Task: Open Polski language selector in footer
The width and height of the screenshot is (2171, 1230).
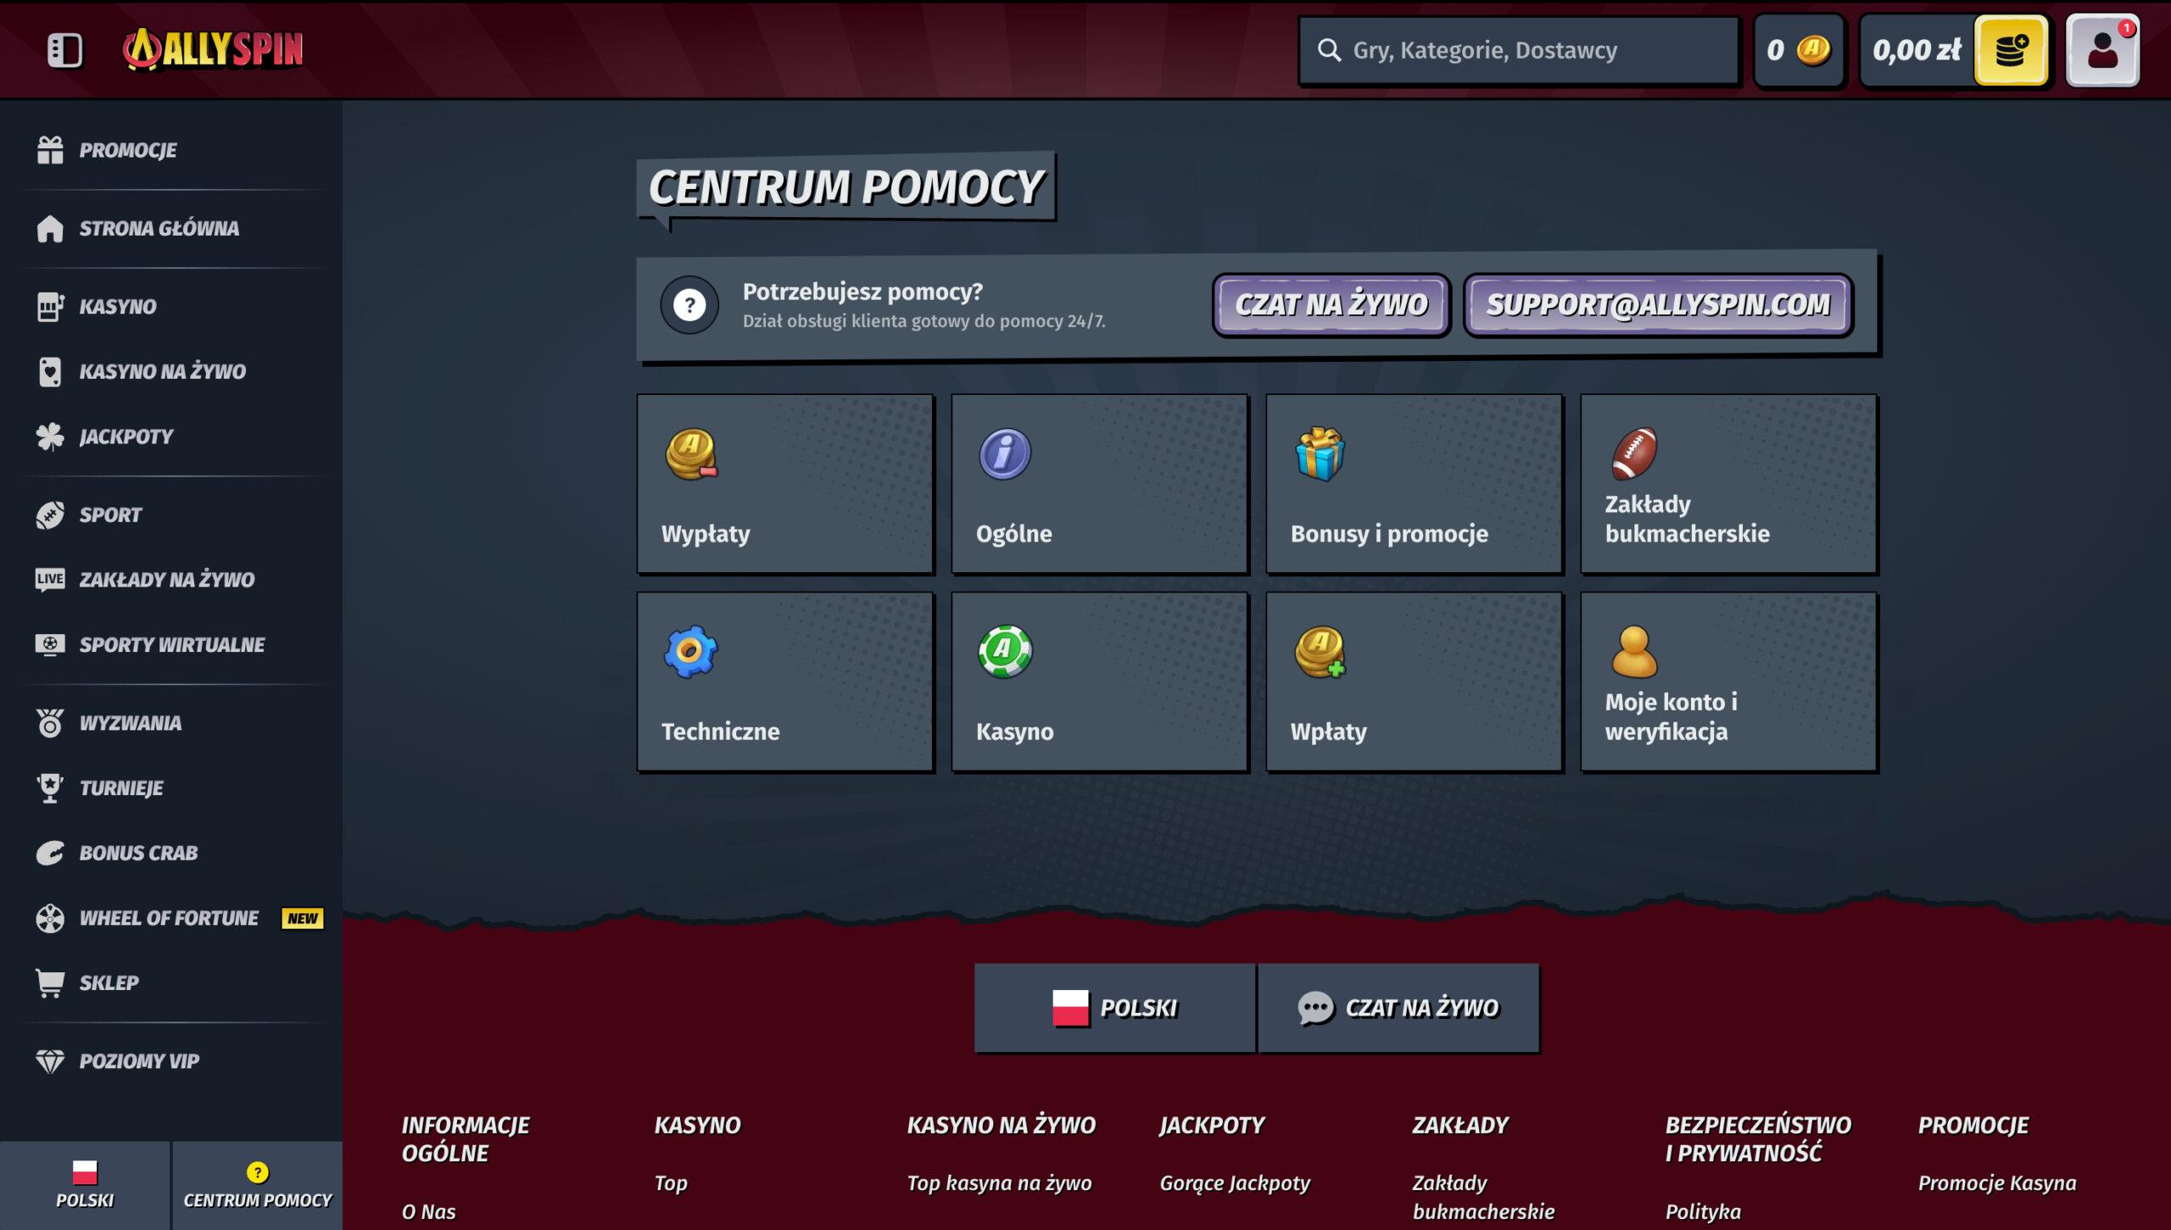Action: (1114, 1008)
